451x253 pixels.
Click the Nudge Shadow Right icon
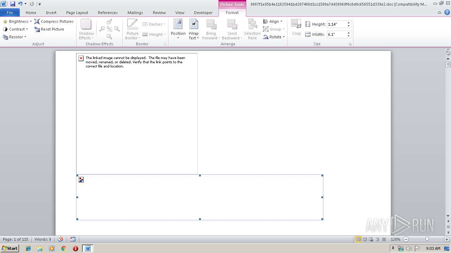(x=116, y=29)
